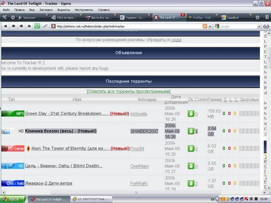The width and height of the screenshot is (271, 203).
Task: Click the HD TV icon for Клиника row
Action: pyautogui.click(x=13, y=131)
